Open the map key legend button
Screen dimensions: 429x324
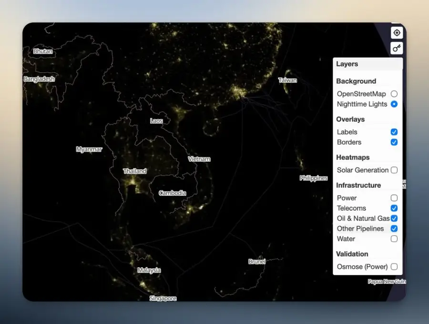[397, 49]
